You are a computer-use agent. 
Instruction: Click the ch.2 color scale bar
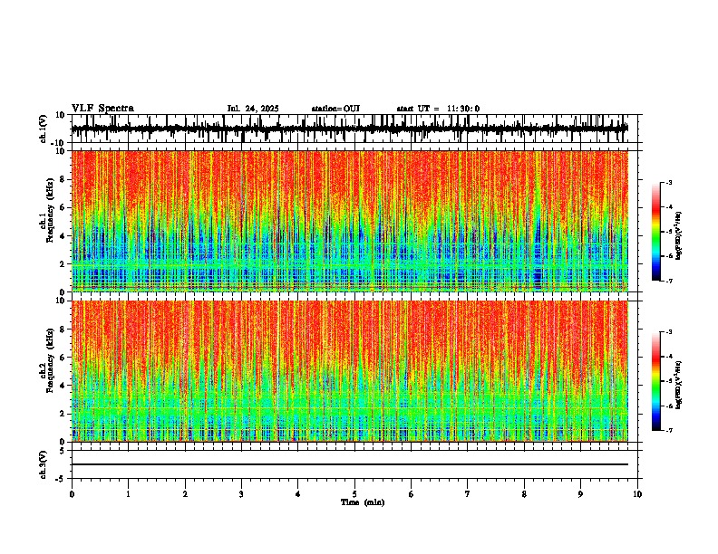(x=656, y=381)
